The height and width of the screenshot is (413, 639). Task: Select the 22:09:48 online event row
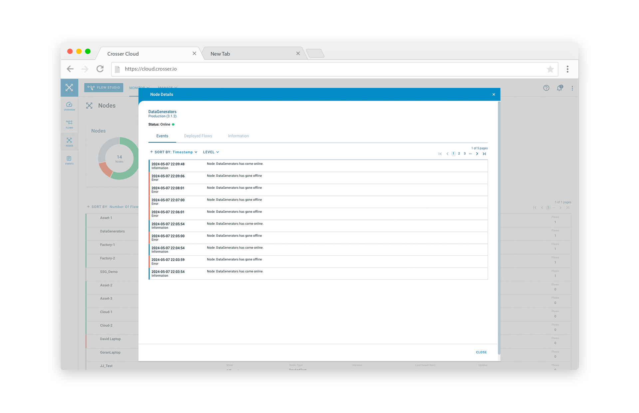tap(318, 166)
